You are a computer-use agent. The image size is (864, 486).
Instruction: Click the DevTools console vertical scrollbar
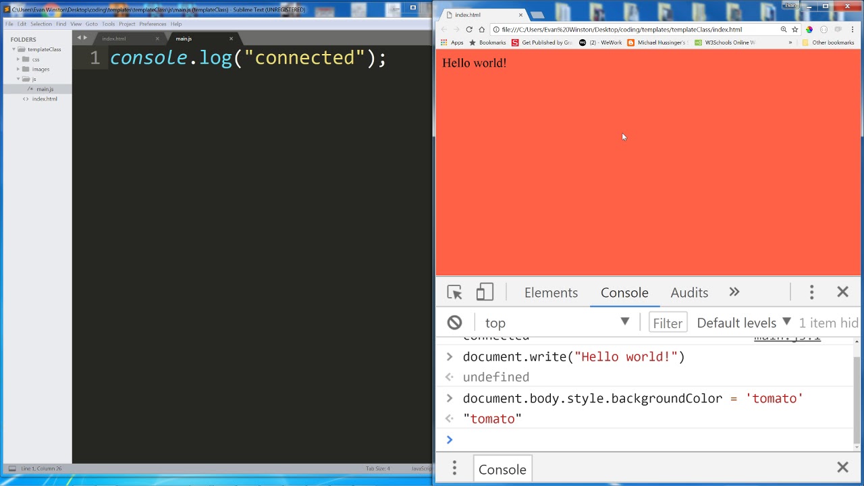[x=857, y=401]
